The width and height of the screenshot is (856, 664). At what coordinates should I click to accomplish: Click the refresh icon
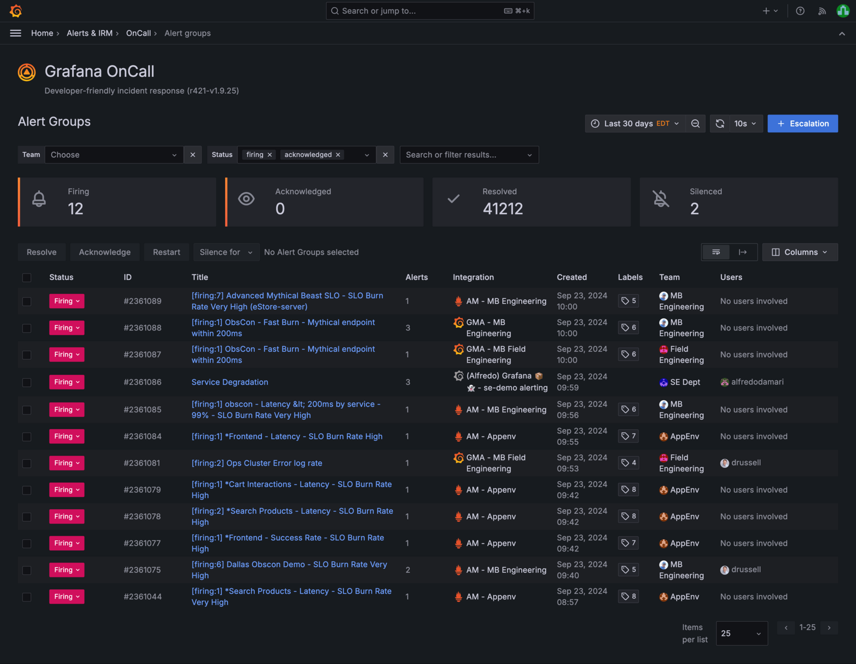[720, 124]
